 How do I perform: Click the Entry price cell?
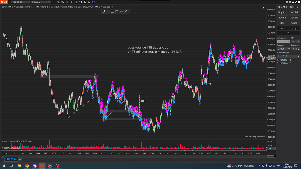point(294,28)
